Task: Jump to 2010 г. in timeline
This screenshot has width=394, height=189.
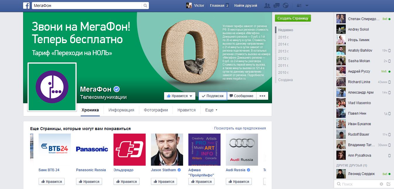Action: coord(283,73)
